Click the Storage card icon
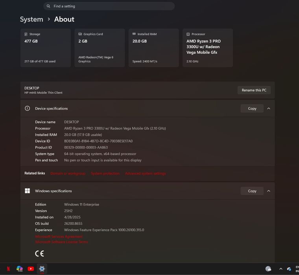This screenshot has height=275, width=299. 26,34
